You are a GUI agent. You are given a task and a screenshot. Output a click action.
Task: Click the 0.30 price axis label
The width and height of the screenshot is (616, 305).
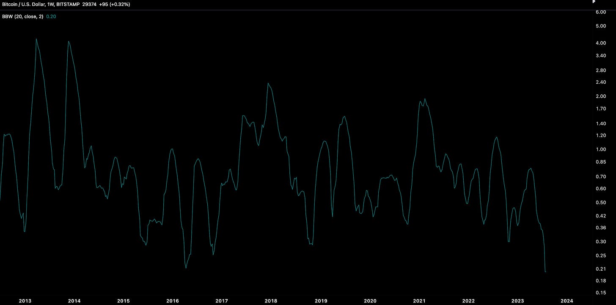pos(601,242)
